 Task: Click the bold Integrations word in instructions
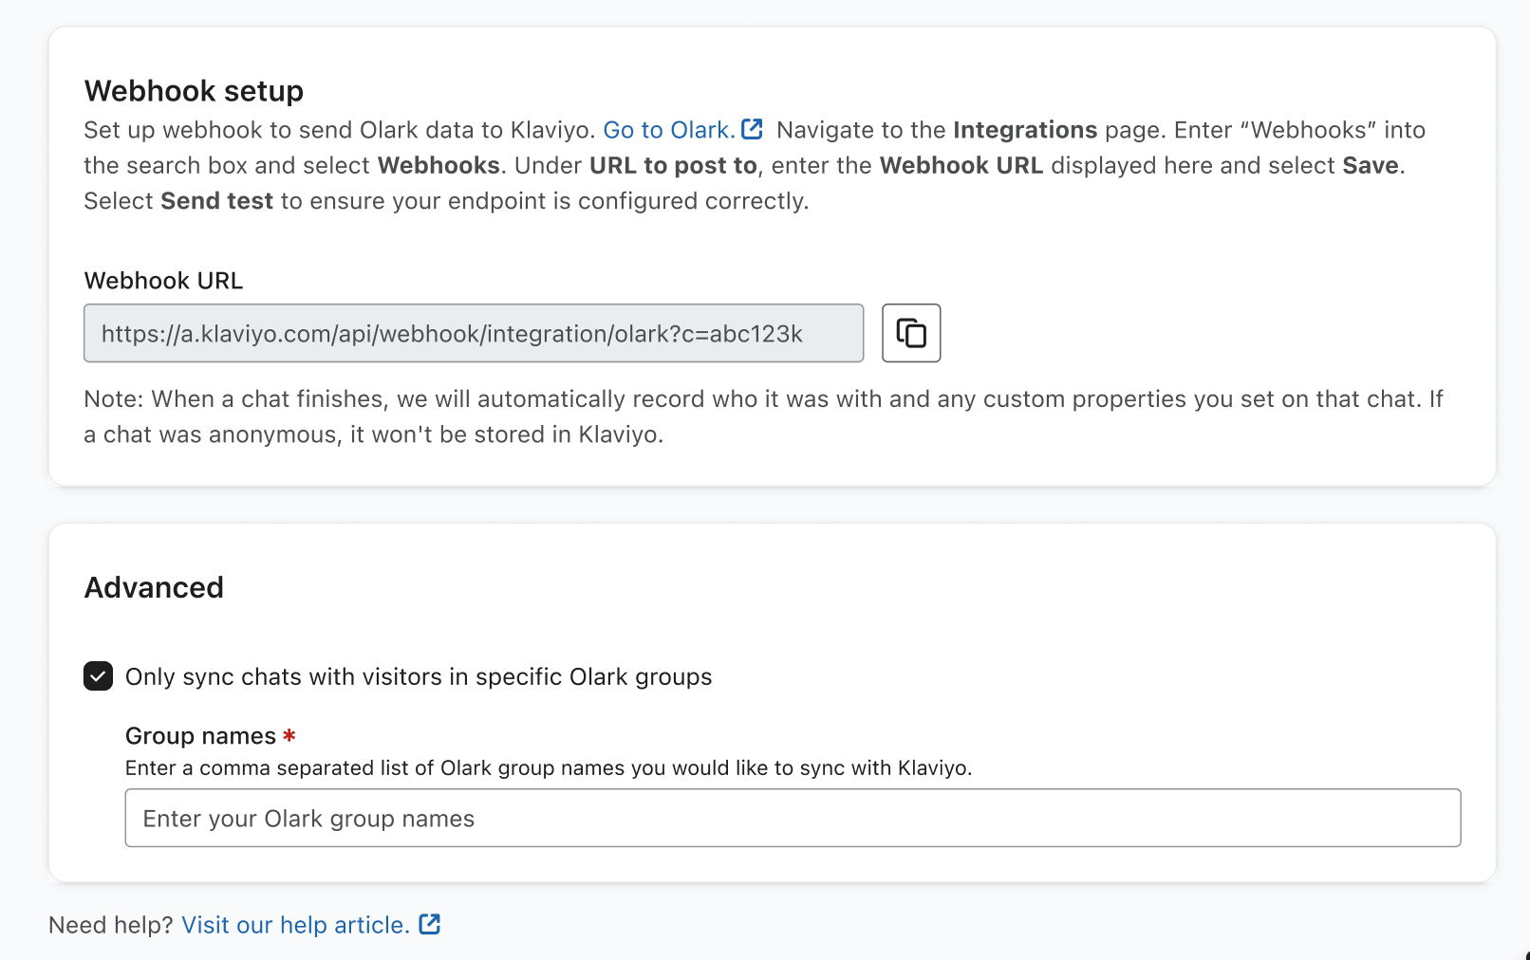click(x=1025, y=130)
